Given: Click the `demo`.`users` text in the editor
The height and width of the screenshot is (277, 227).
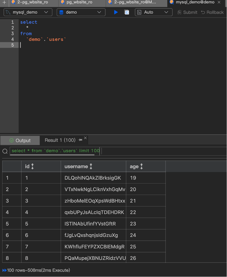Looking at the screenshot, I should [46, 39].
